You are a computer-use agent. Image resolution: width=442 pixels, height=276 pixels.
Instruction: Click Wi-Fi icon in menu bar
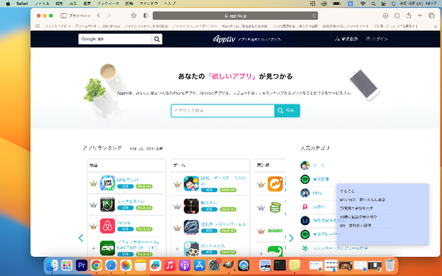(362, 4)
